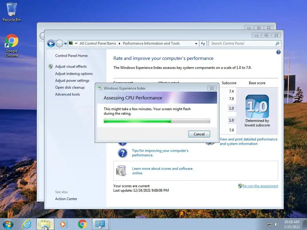Open Chrome from the taskbar
The width and height of the screenshot is (307, 230).
pyautogui.click(x=82, y=224)
